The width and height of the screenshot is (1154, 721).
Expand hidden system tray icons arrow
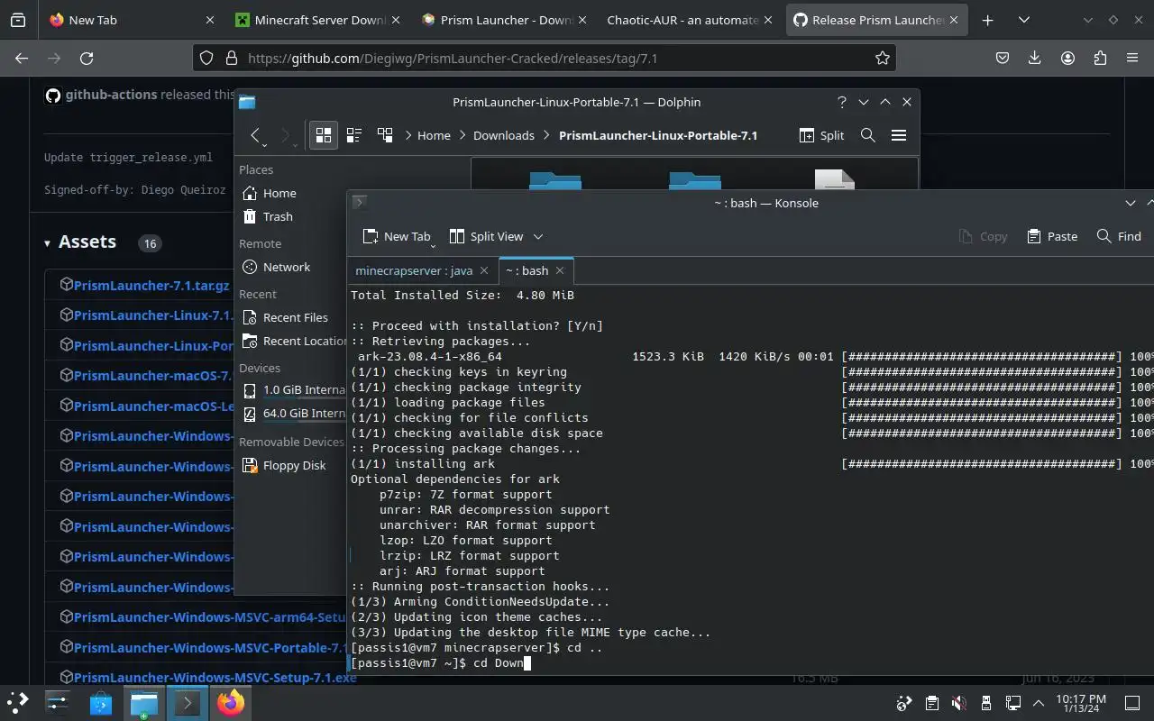point(1039,702)
